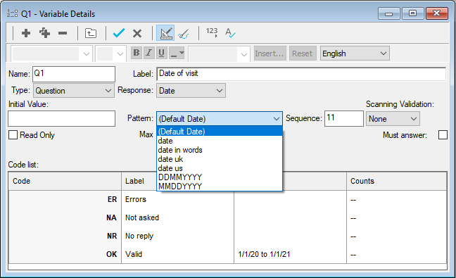
Task: Toggle the Read Only checkbox
Action: [13, 135]
